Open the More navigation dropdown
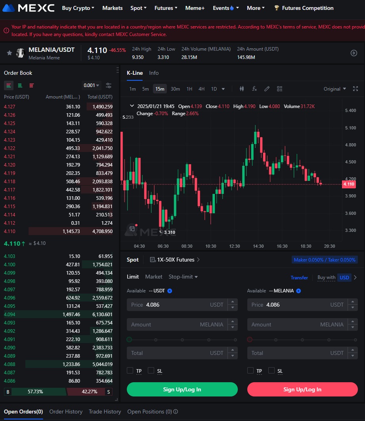 coord(256,8)
